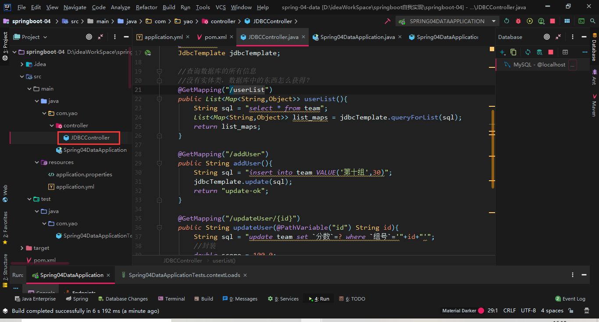Hide the Database tool window
Screen dimensions: 599x322
pyautogui.click(x=584, y=37)
